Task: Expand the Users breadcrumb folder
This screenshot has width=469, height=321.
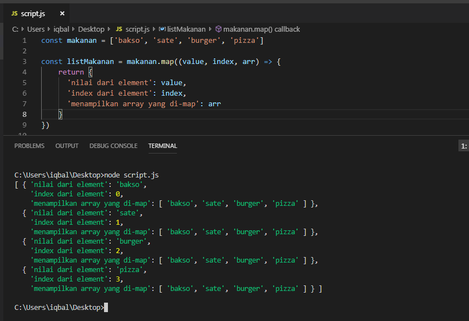Action: pos(36,29)
